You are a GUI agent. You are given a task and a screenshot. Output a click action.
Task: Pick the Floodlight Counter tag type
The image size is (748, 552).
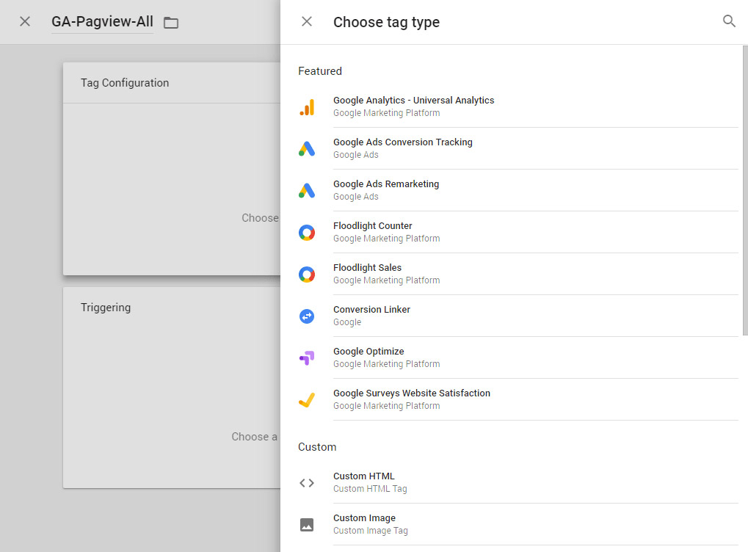point(518,232)
